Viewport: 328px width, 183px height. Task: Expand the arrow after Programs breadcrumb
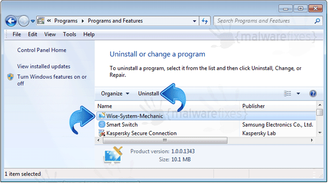(83, 21)
